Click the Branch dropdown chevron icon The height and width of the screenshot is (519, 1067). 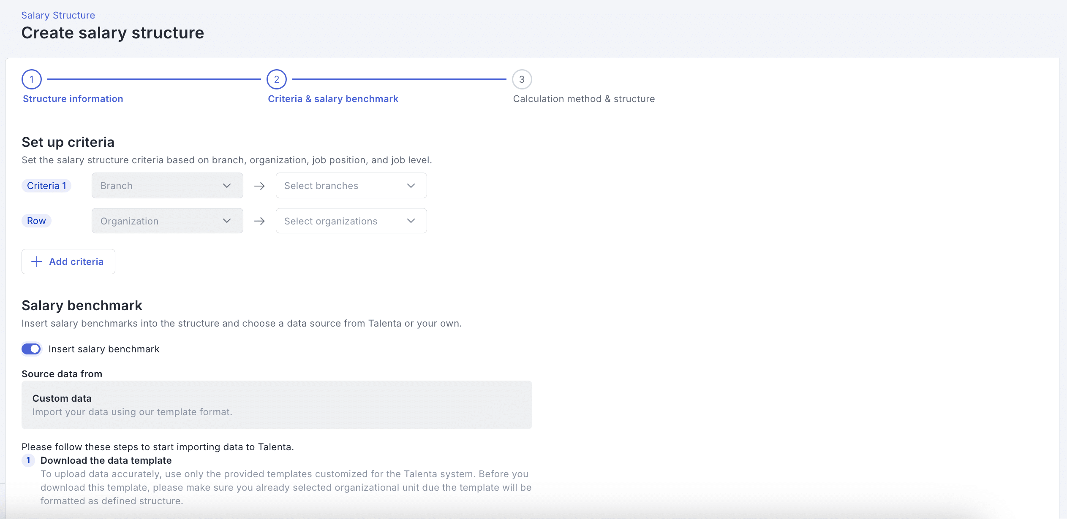coord(227,186)
